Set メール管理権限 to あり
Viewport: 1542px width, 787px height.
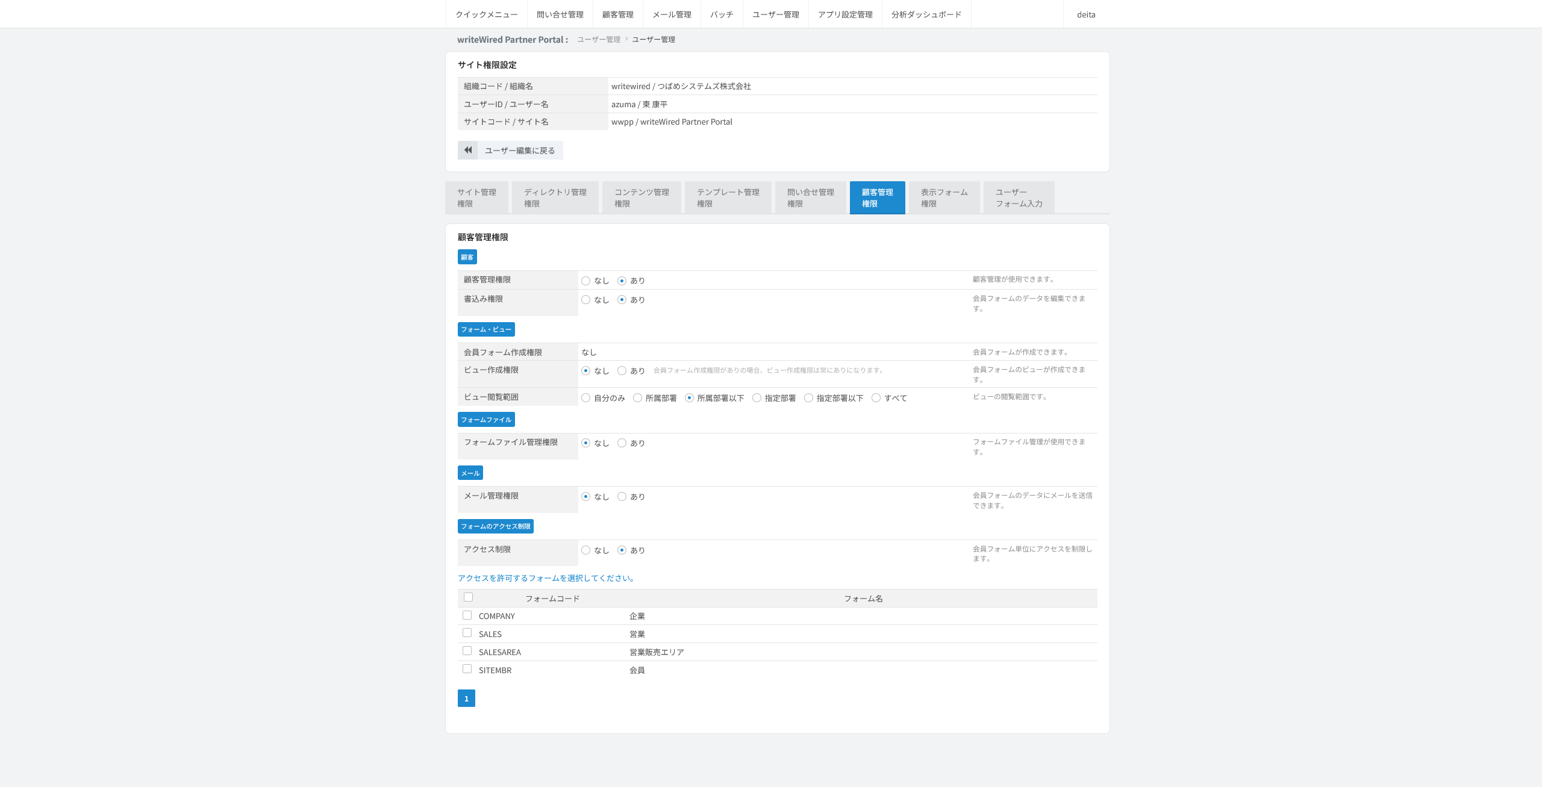(622, 497)
